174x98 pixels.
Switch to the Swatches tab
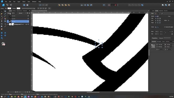[x=161, y=11]
